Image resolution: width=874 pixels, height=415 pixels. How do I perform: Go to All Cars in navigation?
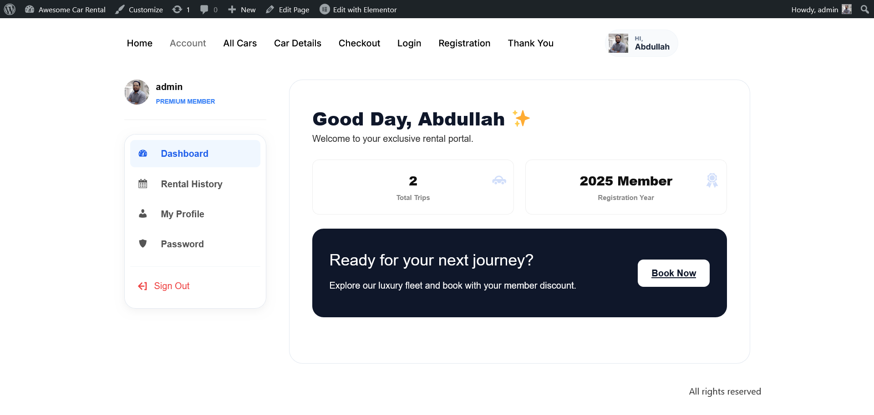(x=240, y=43)
